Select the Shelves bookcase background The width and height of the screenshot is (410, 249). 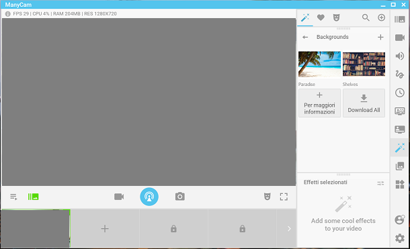364,64
